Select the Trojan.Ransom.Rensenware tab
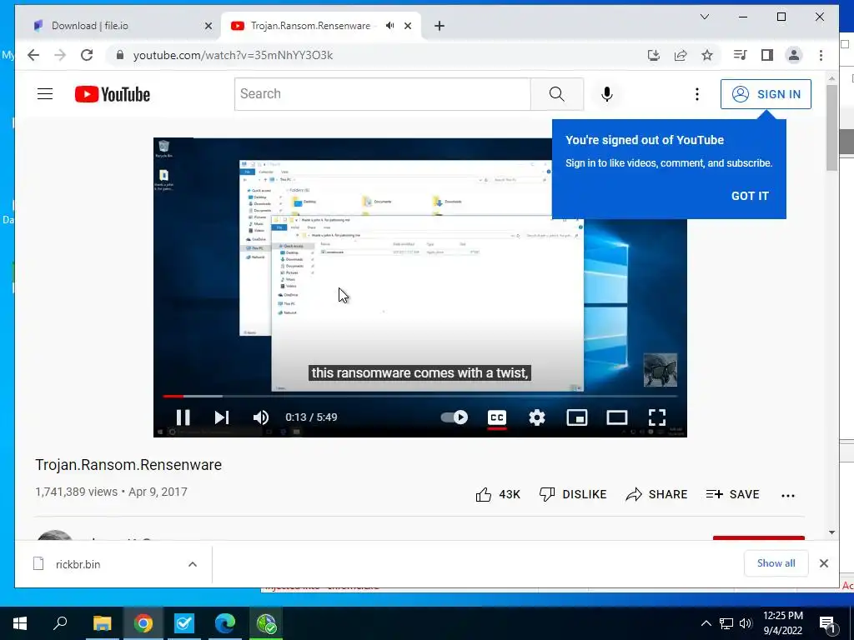This screenshot has height=640, width=854. click(x=310, y=26)
